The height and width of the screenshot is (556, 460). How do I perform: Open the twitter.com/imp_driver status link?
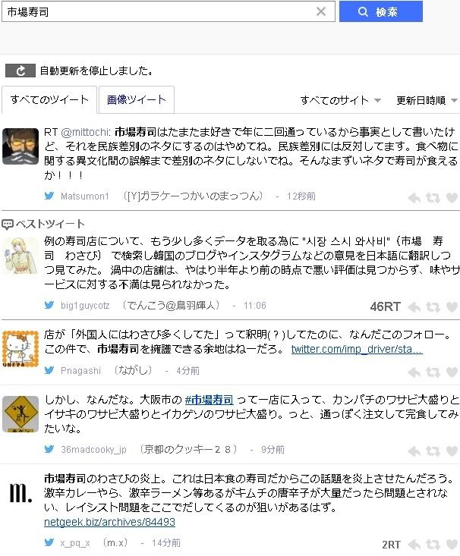click(357, 349)
